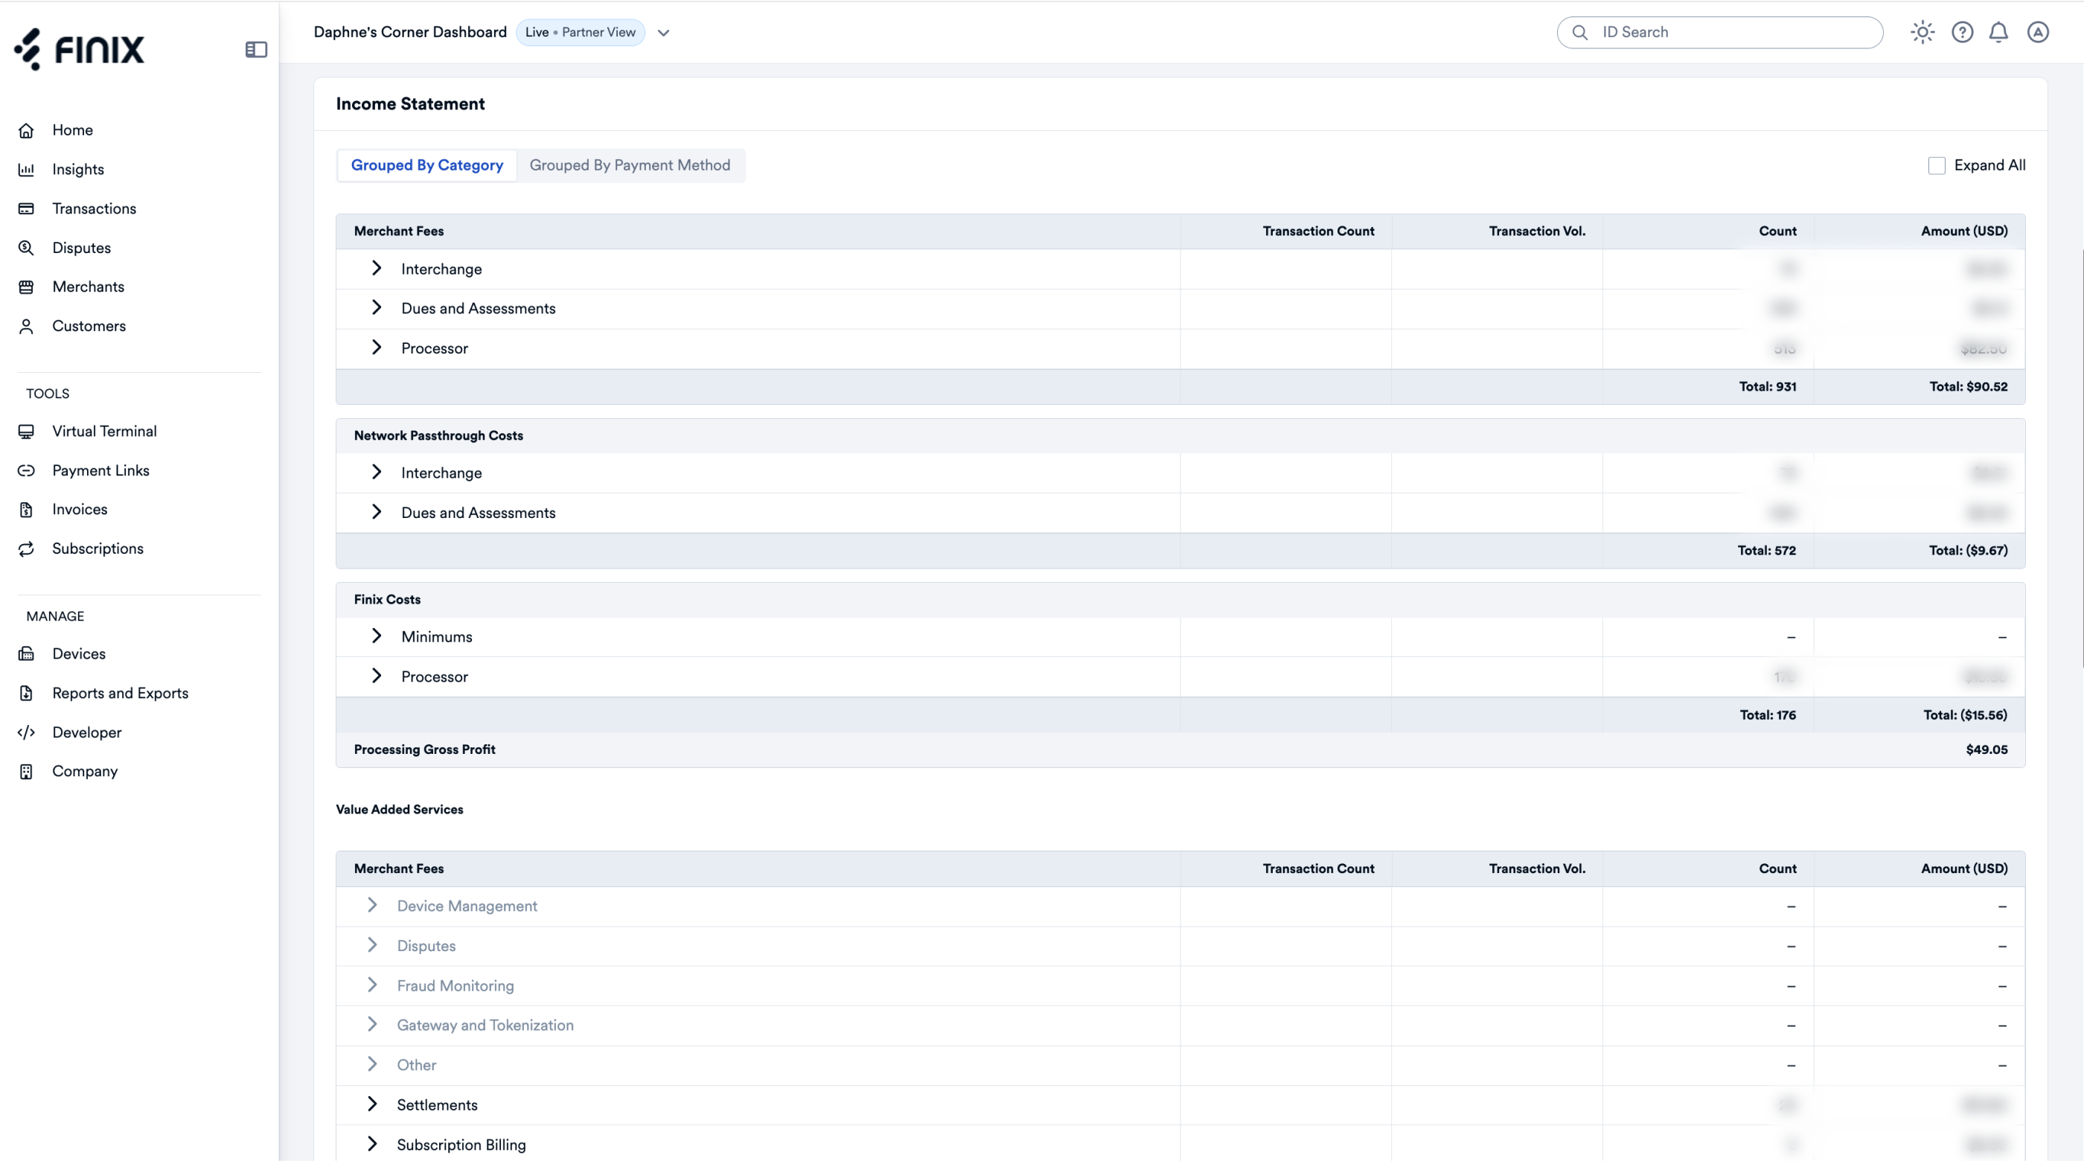Click the Live Partner View badge
The height and width of the screenshot is (1161, 2084).
(x=580, y=32)
